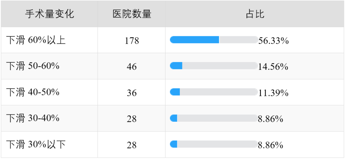Click the progress bar showing 11.39%
345x159 pixels.
tap(214, 92)
